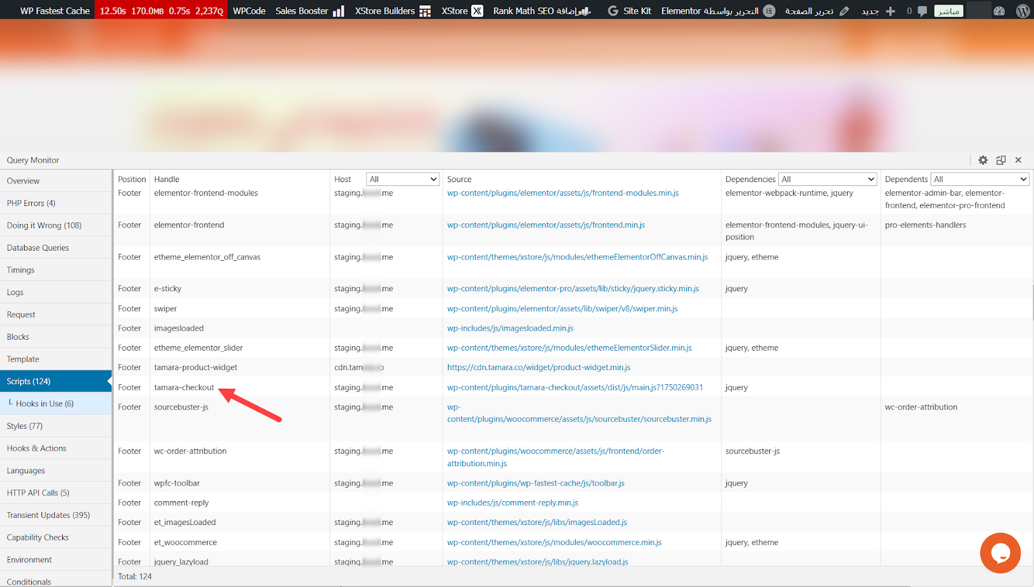Image resolution: width=1034 pixels, height=587 pixels.
Task: Select PHP Errors (4) in sidebar
Action: coord(31,203)
